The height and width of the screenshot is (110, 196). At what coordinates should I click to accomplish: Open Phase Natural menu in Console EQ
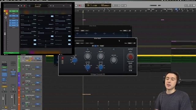[130, 67]
